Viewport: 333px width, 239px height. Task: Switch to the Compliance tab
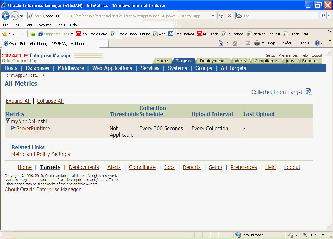coord(266,61)
